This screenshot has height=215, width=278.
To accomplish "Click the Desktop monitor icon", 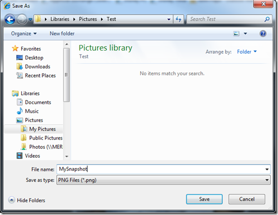I will coord(19,58).
